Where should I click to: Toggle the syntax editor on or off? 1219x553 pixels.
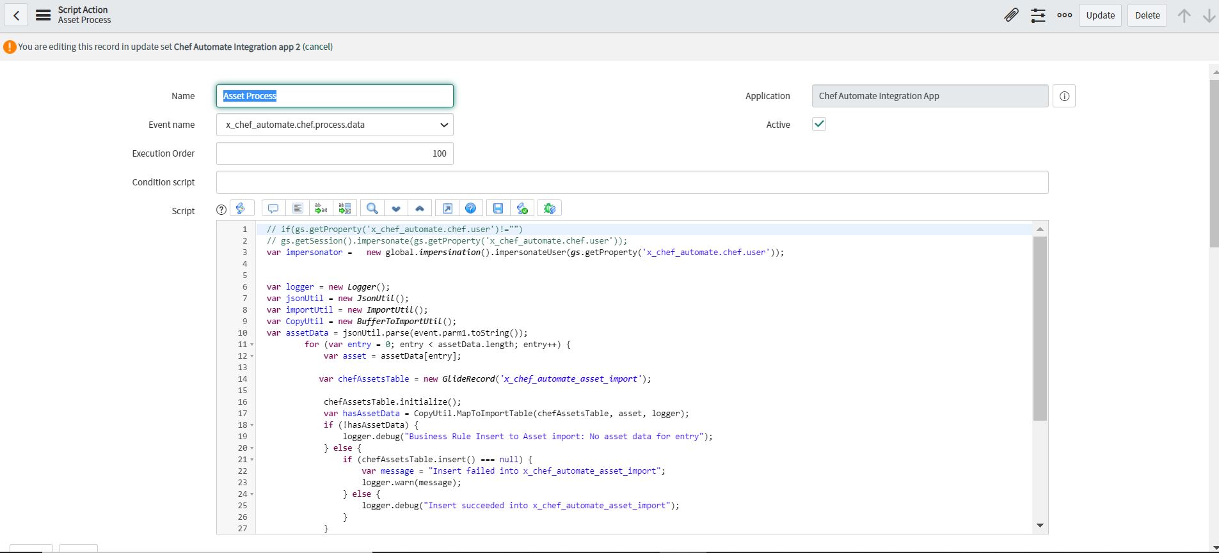[241, 208]
